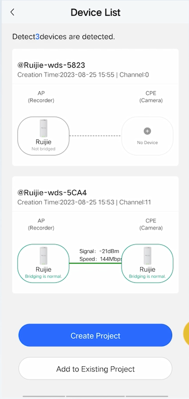Viewport: 189px width, 399px height.
Task: Tap the green bridge link line
Action: pos(95,263)
